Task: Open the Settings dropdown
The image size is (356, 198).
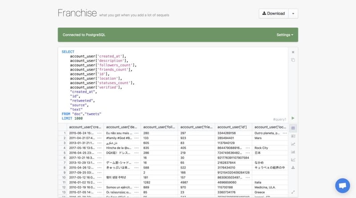Action: [285, 35]
